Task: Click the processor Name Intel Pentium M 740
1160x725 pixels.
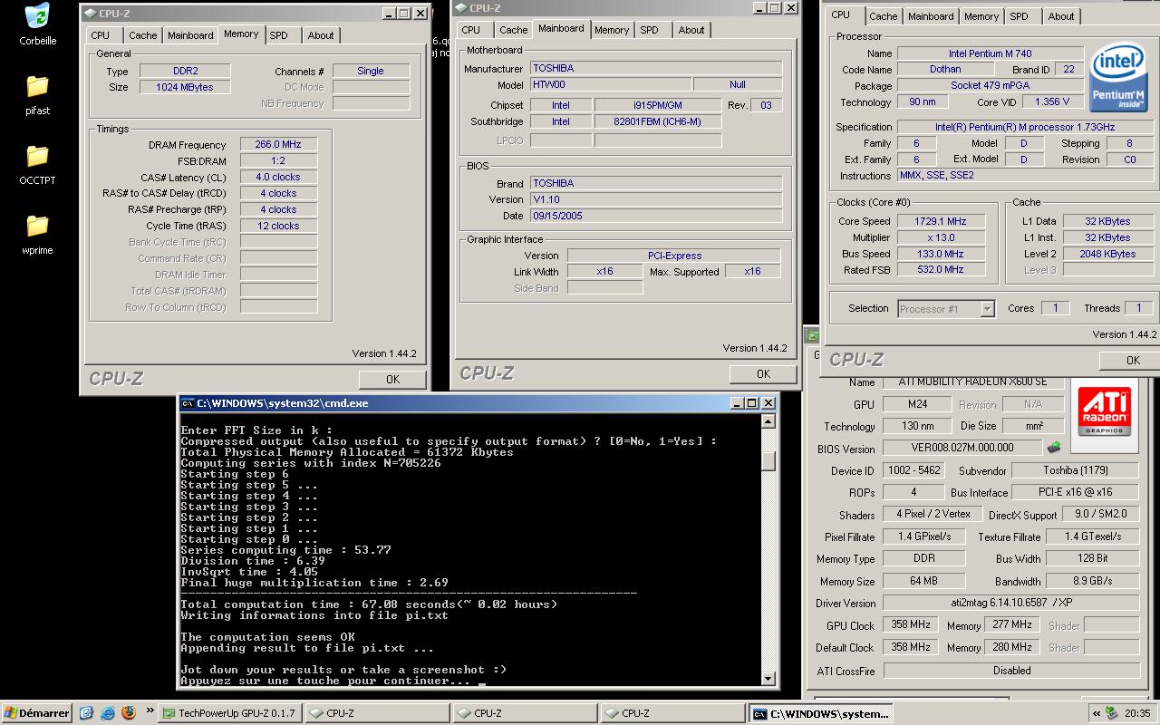Action: 990,53
